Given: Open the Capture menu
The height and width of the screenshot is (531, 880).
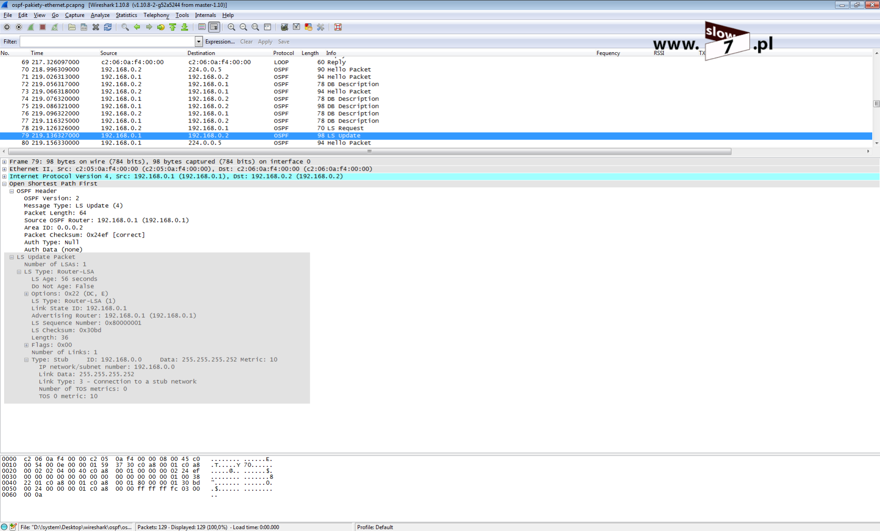Looking at the screenshot, I should 75,15.
